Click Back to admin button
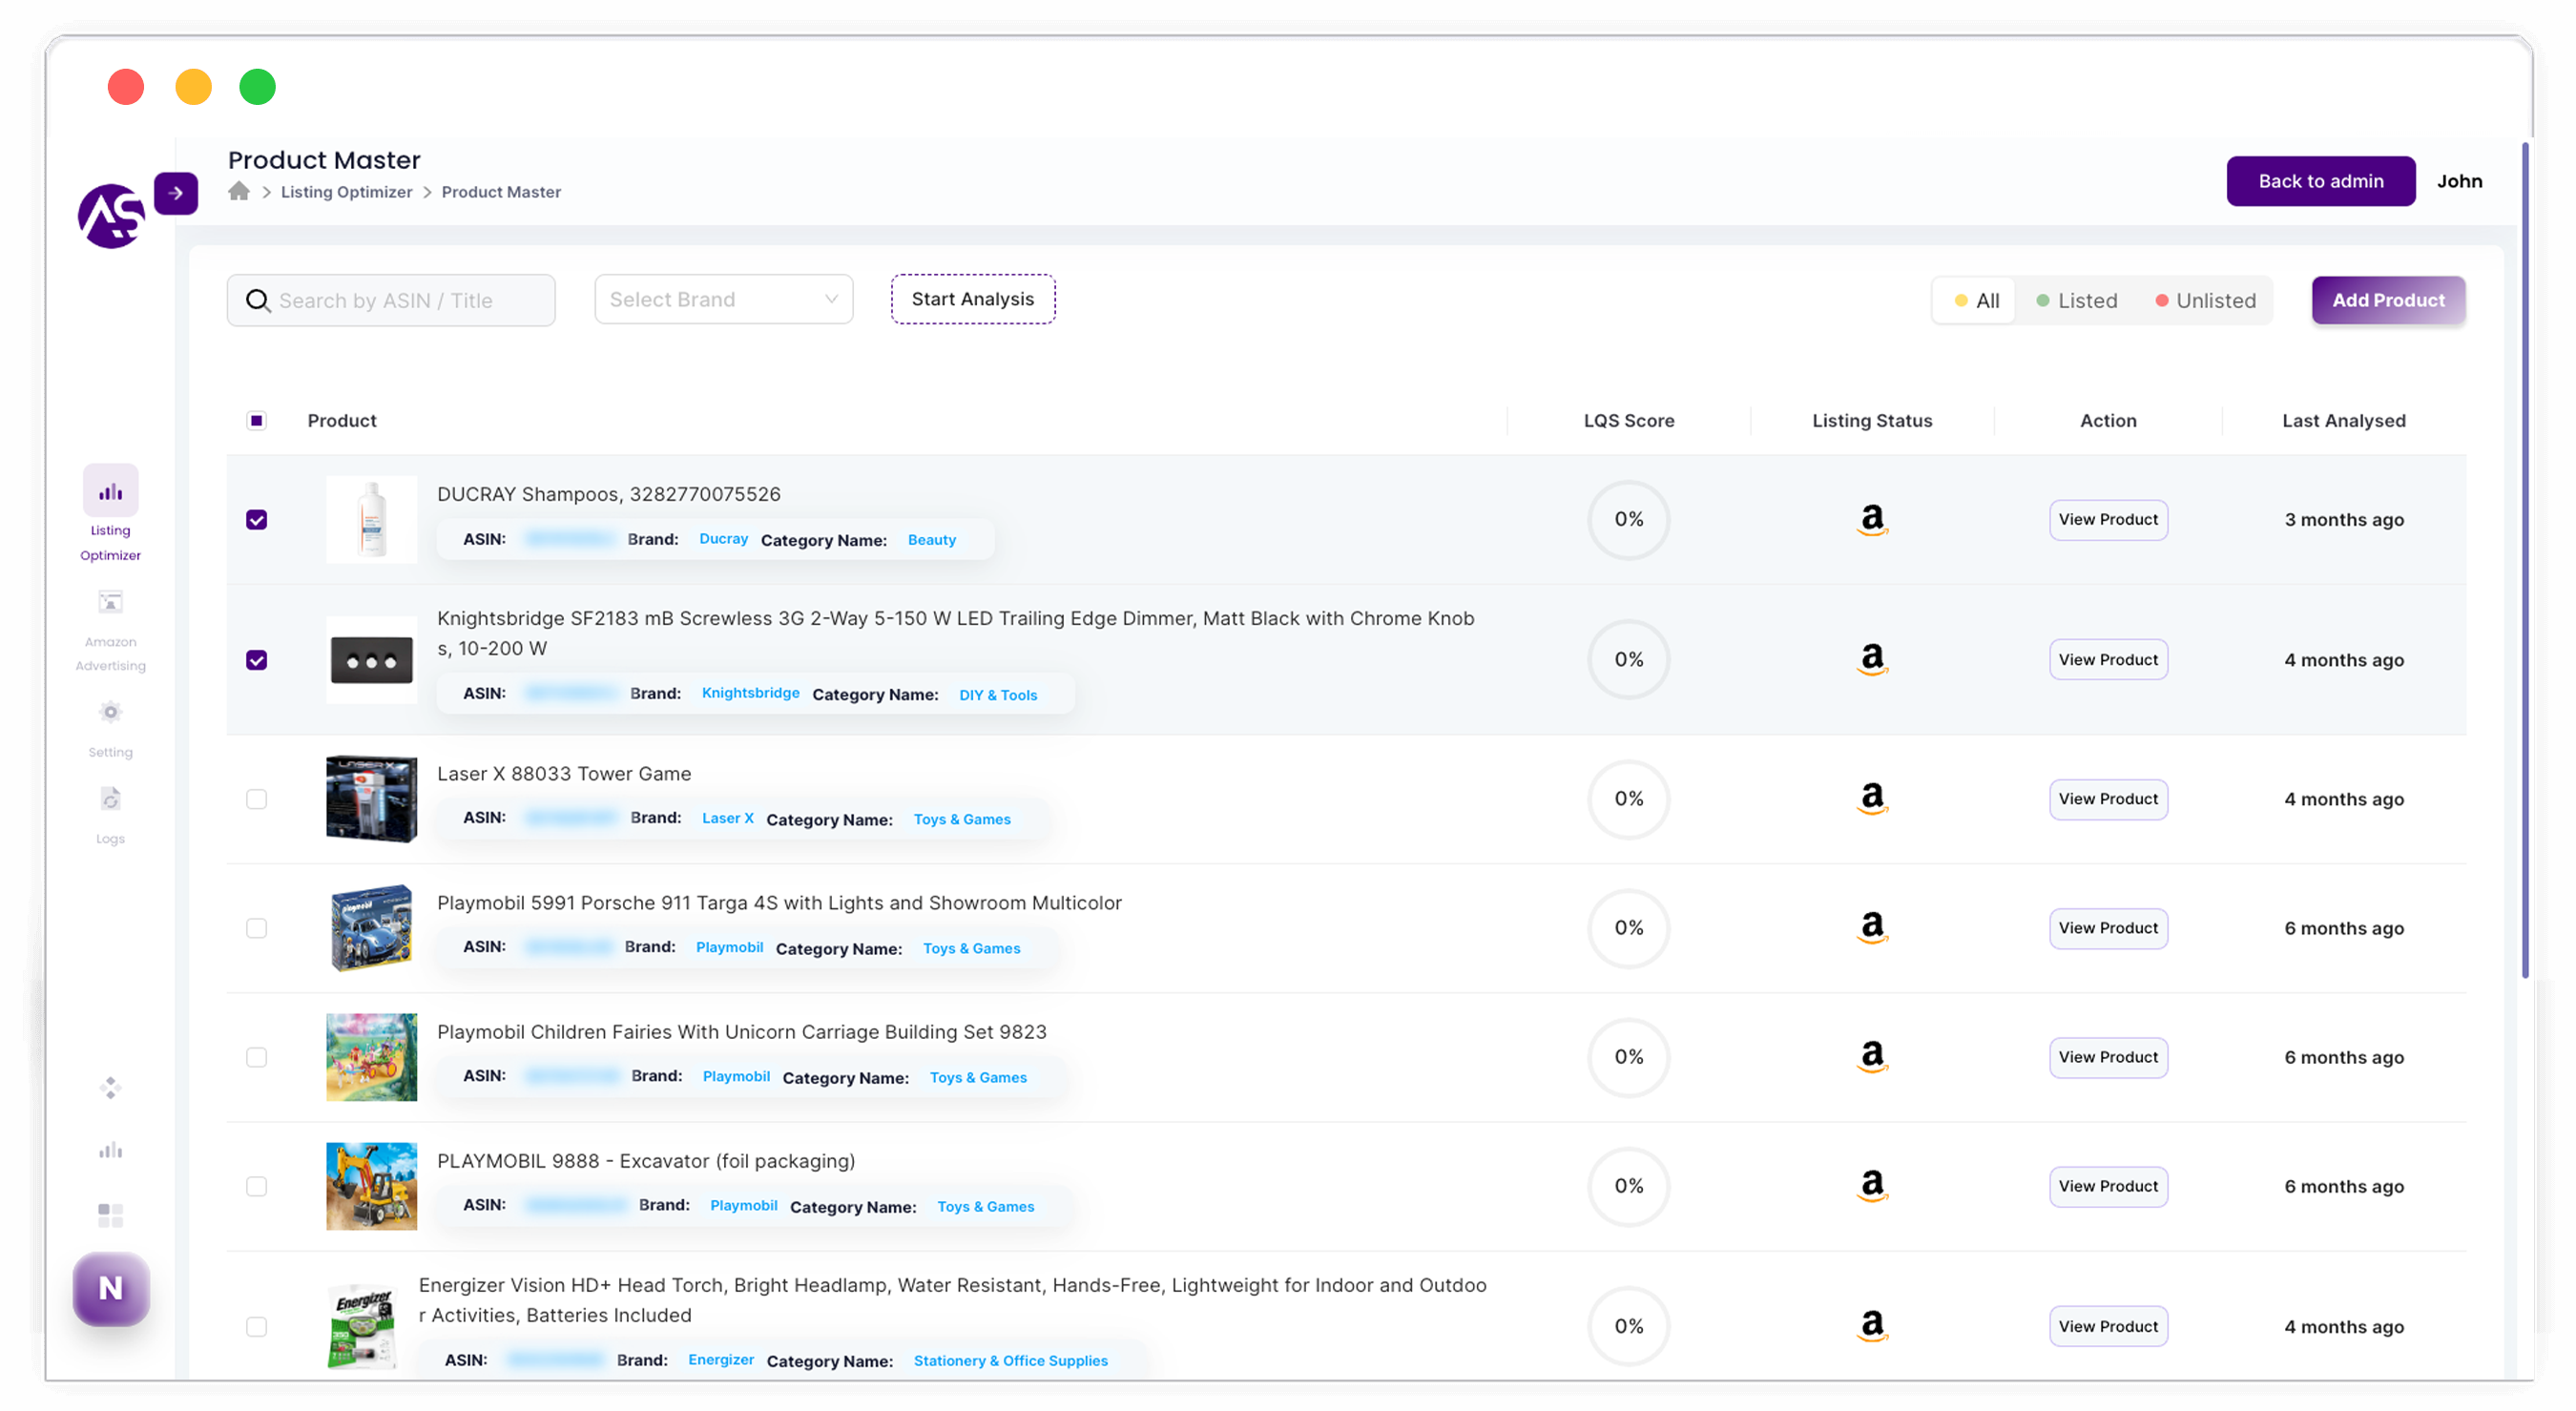 (x=2320, y=181)
